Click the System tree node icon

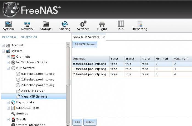[8, 51]
